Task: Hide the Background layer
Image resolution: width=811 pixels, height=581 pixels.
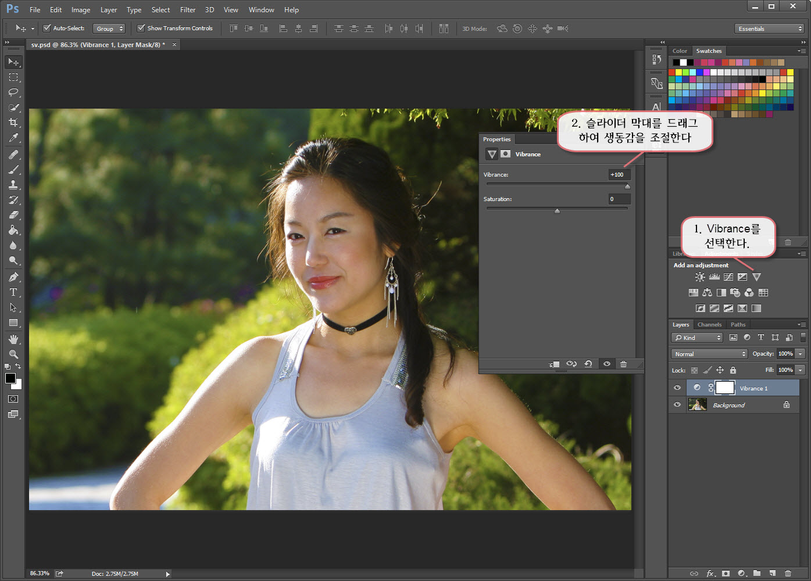Action: coord(677,405)
